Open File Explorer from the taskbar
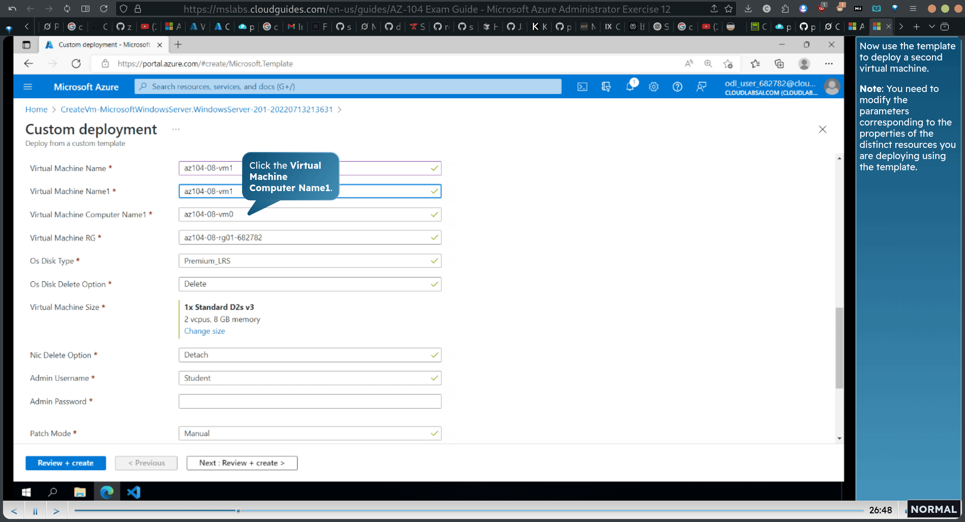This screenshot has height=522, width=965. coord(80,492)
